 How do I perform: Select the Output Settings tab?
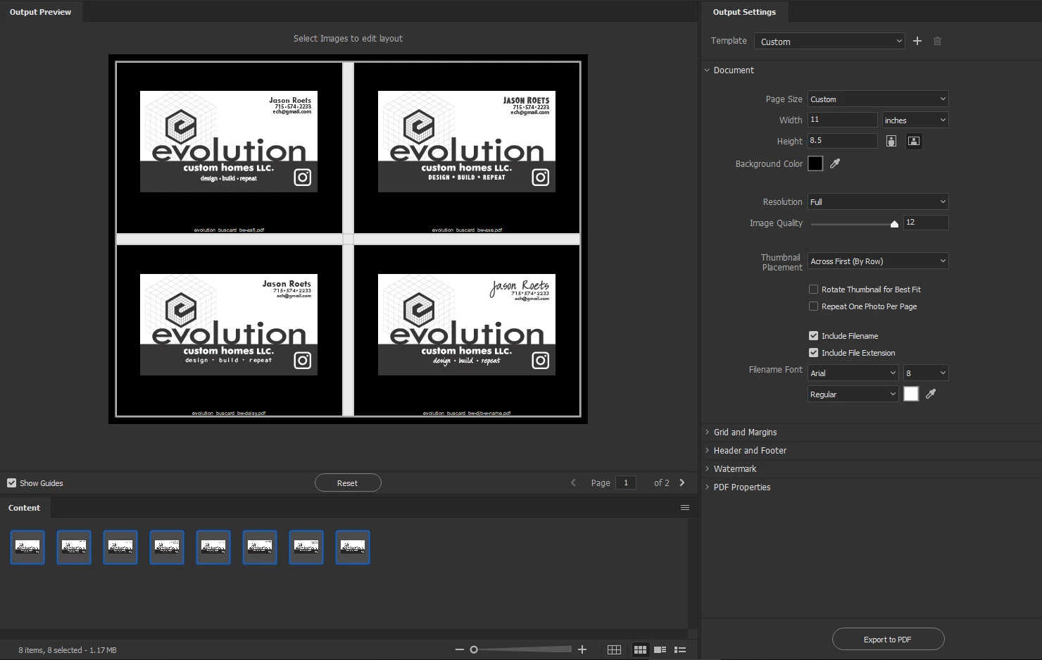click(x=744, y=12)
